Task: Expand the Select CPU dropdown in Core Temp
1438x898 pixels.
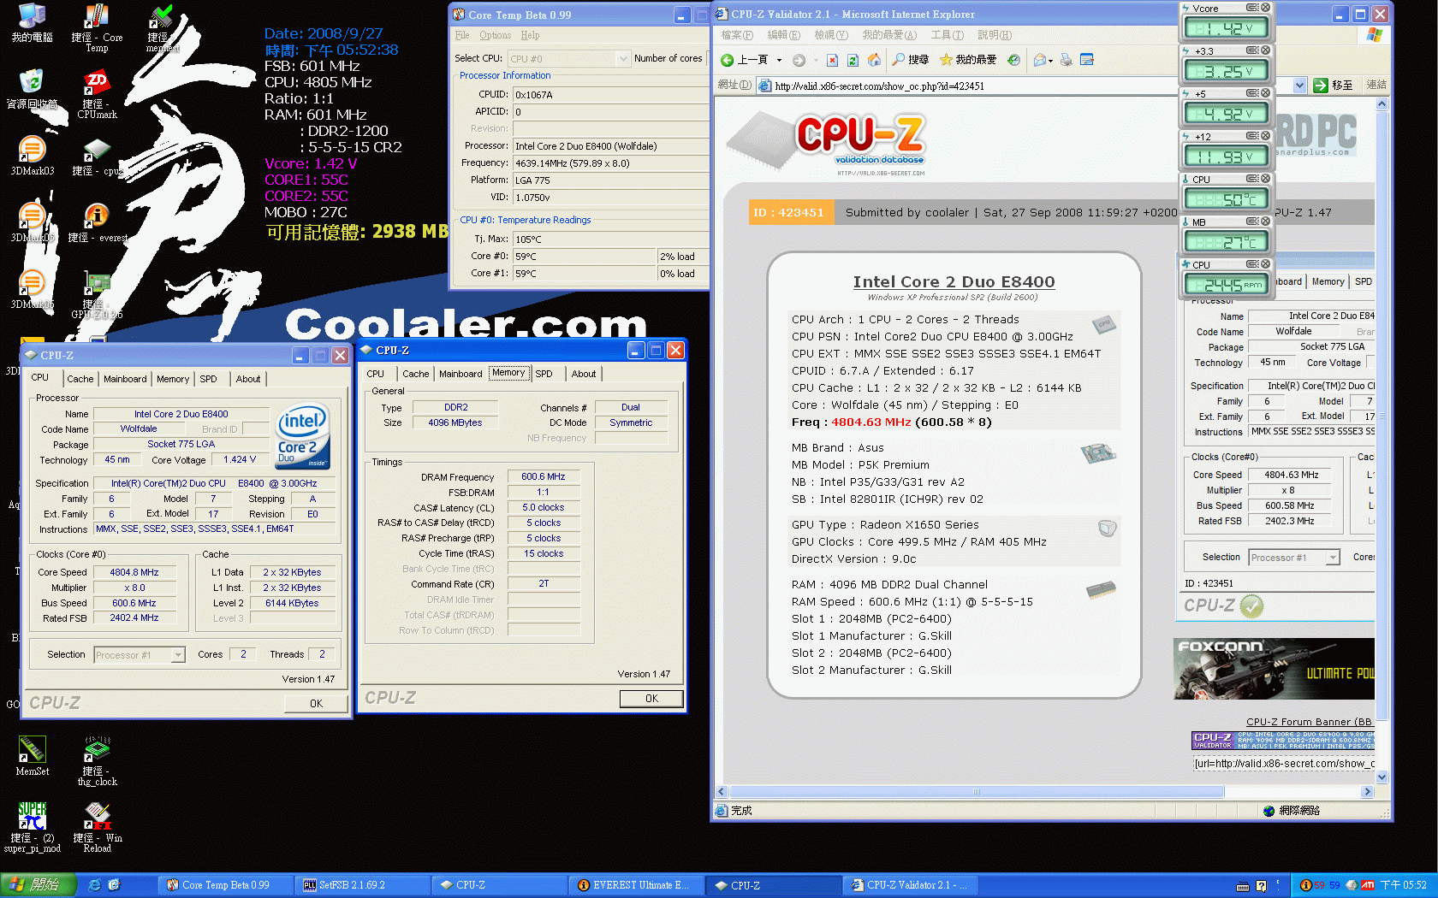Action: coord(623,59)
